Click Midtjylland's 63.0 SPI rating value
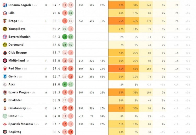 pos(56,61)
